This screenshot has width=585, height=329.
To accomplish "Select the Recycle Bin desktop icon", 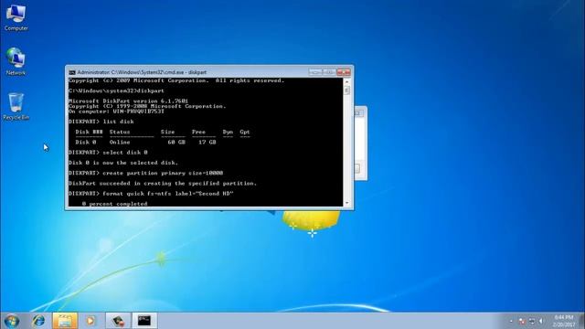I will [x=16, y=106].
